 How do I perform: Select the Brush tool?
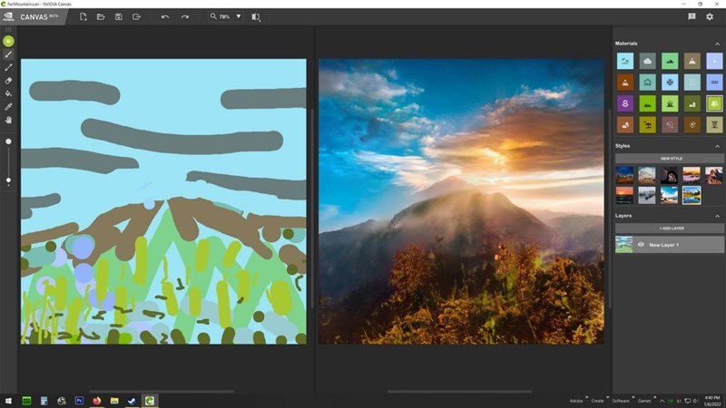click(x=9, y=54)
